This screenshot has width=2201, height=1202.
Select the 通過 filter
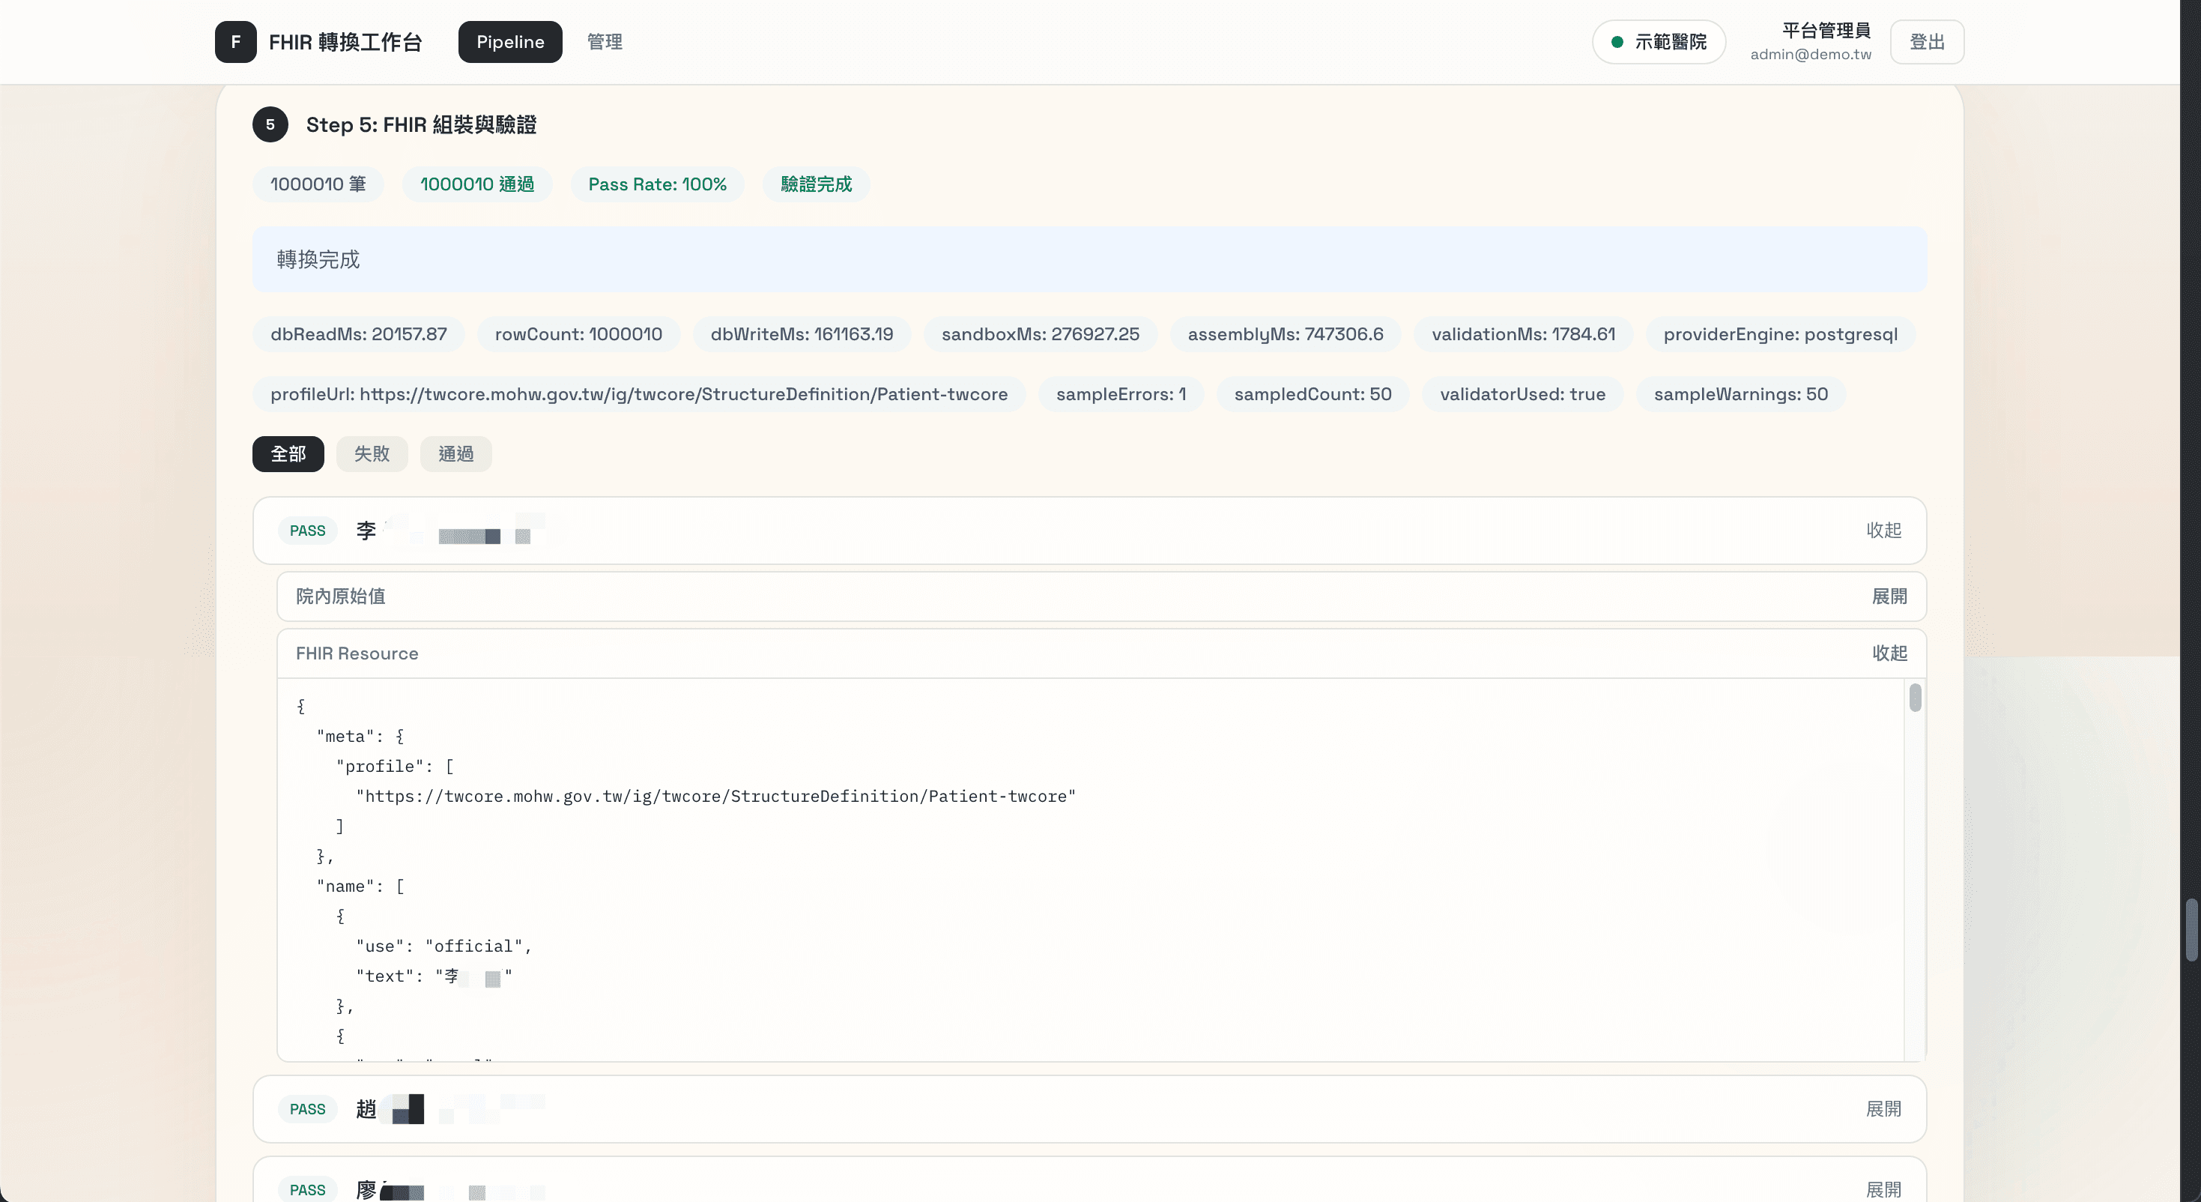point(455,454)
